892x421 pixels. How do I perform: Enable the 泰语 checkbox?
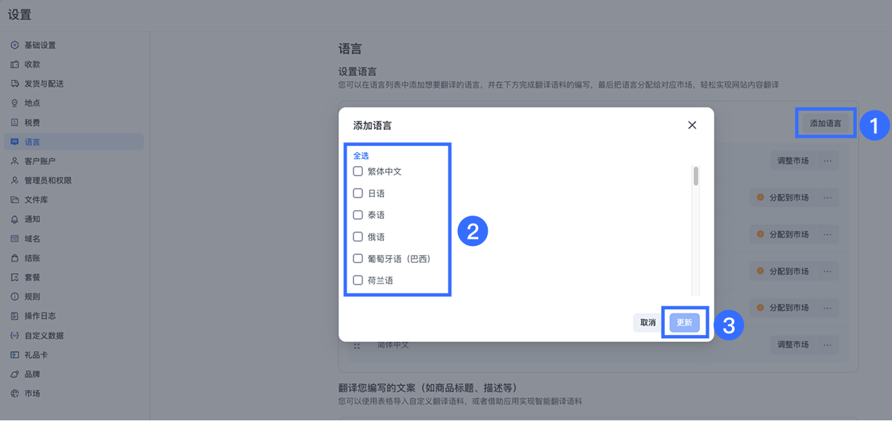point(358,214)
